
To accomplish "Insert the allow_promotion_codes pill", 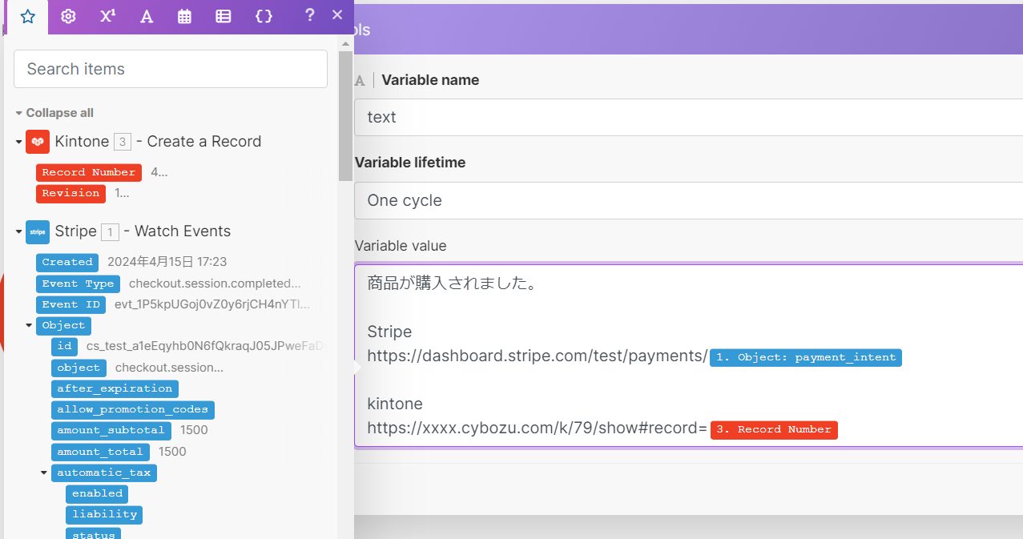I will coord(132,409).
